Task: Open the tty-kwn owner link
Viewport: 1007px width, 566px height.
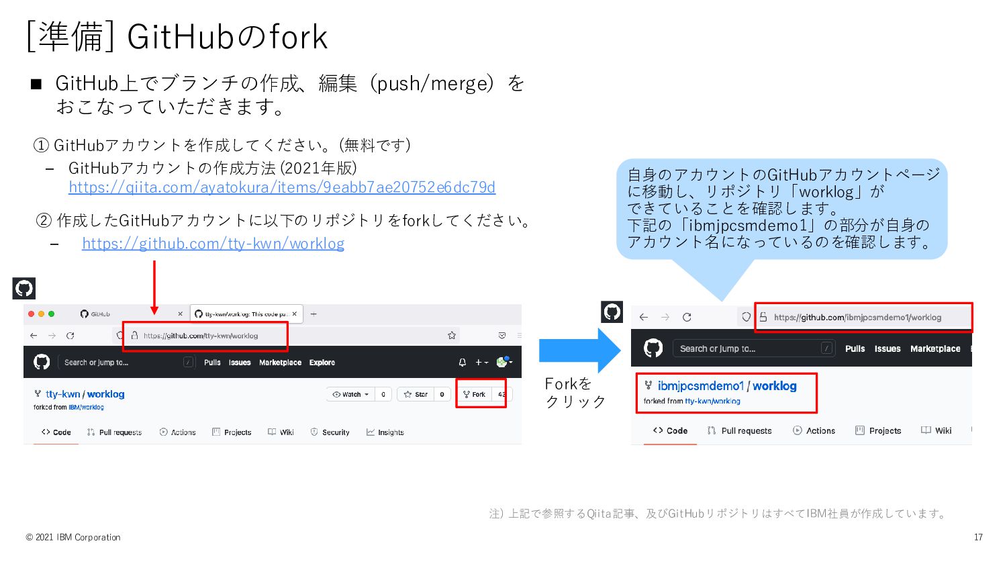Action: click(x=63, y=394)
